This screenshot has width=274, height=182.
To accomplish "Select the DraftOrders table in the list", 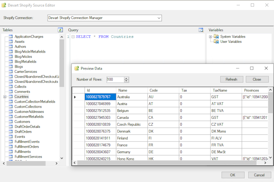I will 23,132.
